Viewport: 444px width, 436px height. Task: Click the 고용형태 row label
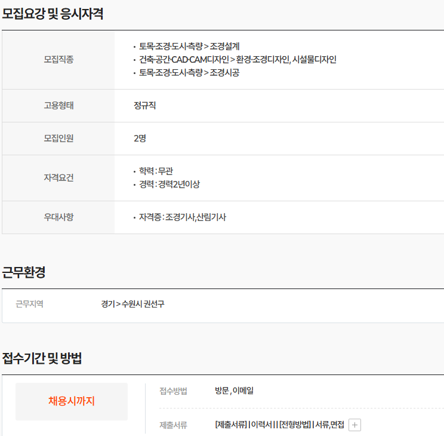(58, 106)
